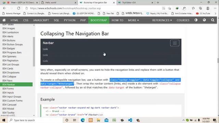Open Mail app from taskbar

tap(106, 120)
